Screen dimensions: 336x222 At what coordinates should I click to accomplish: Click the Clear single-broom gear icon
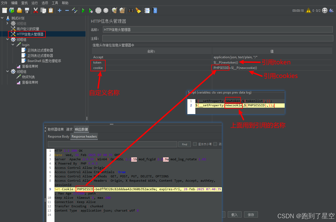click(x=115, y=10)
